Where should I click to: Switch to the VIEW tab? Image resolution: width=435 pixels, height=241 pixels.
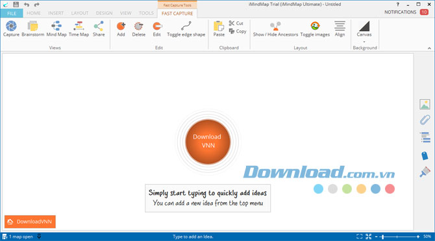click(126, 13)
